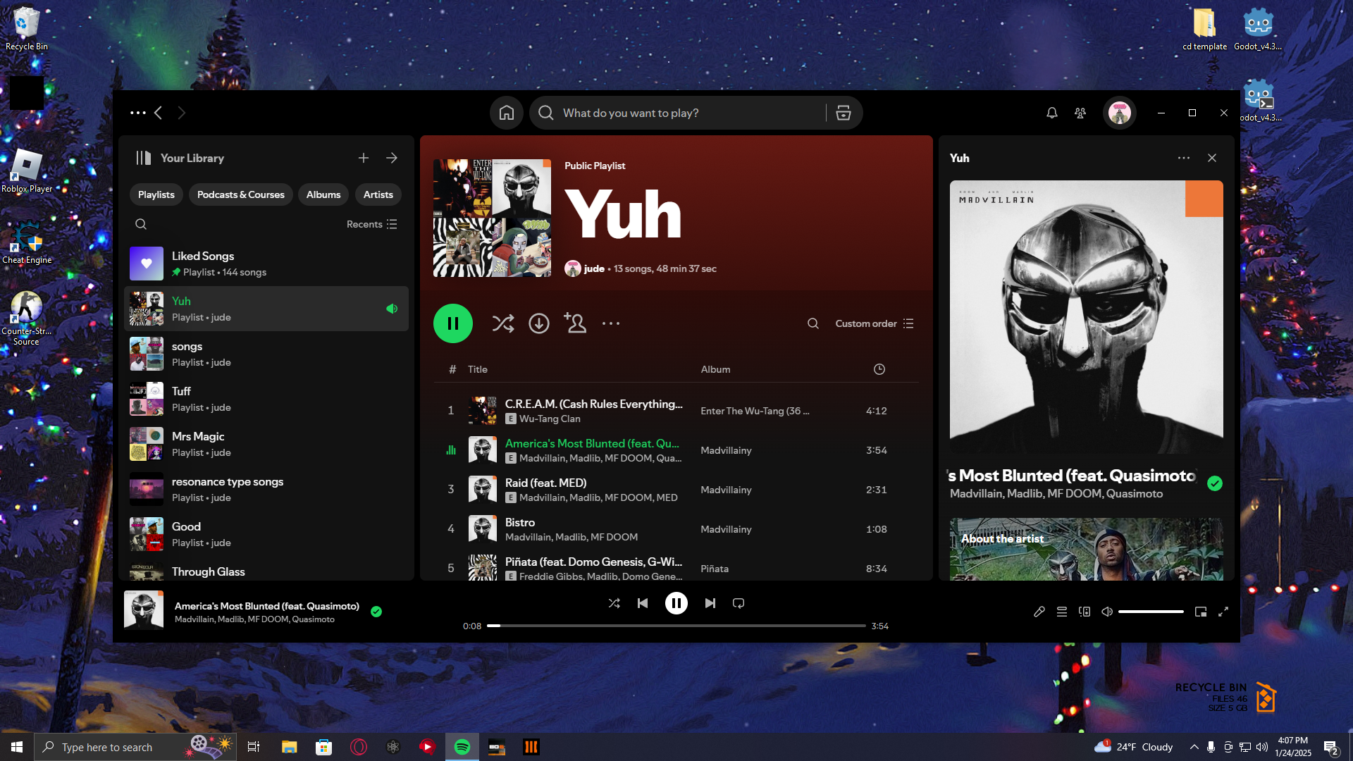Click the Home icon button
1353x761 pixels.
click(506, 113)
